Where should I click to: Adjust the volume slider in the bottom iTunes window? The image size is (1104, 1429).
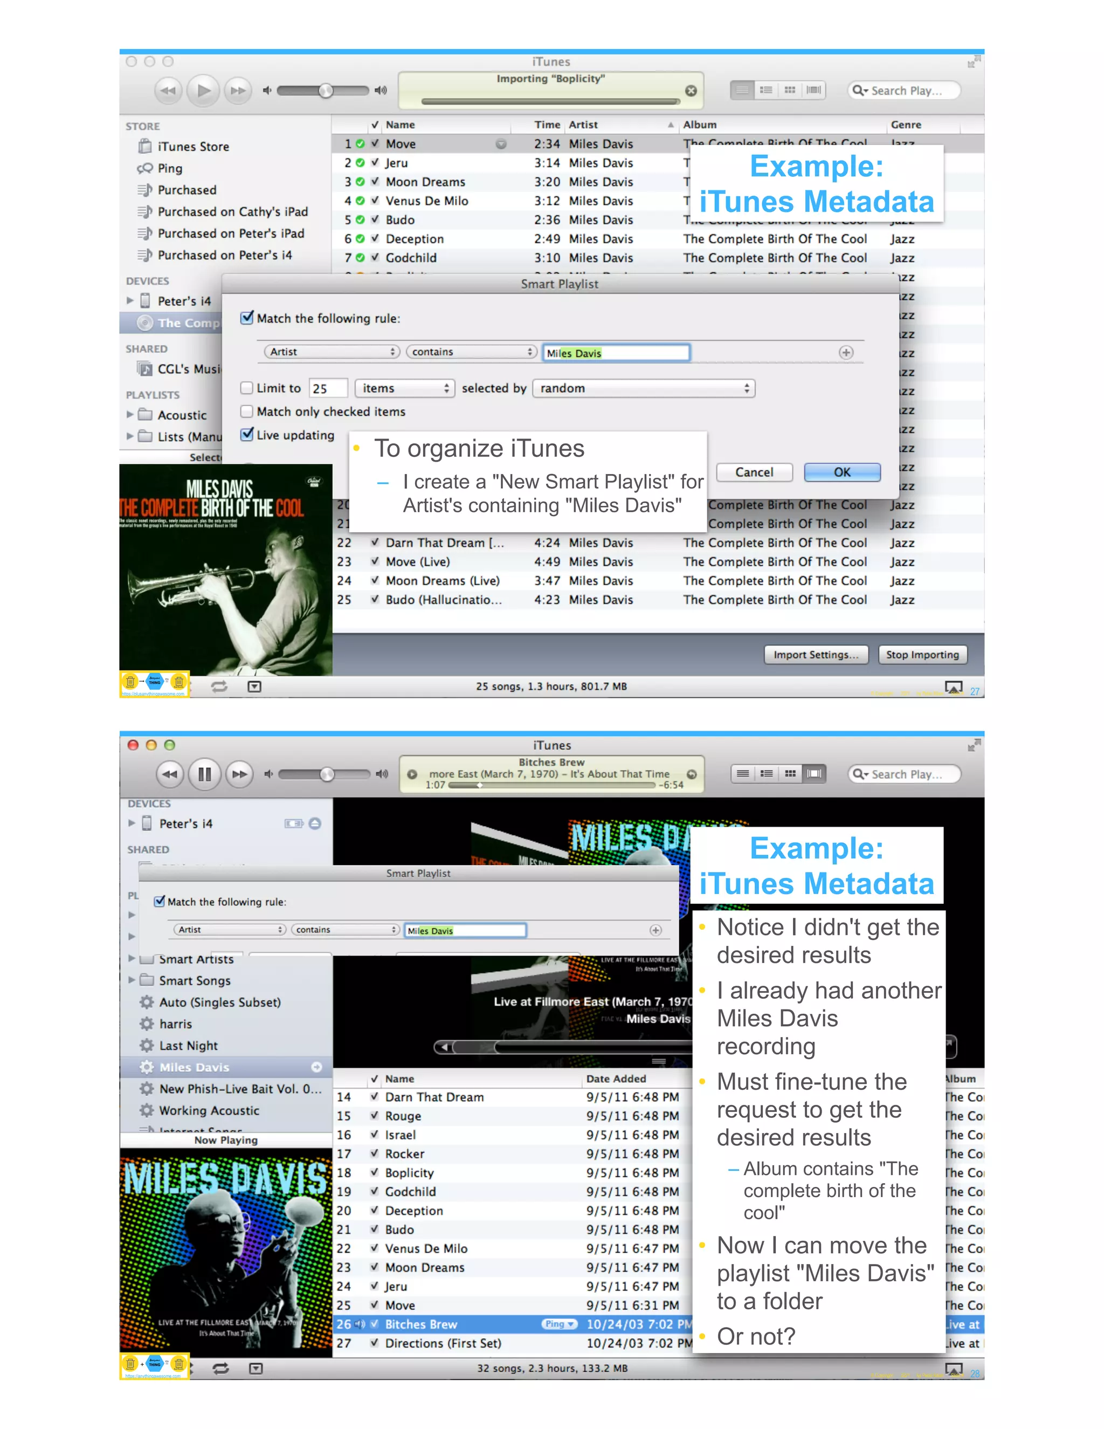coord(326,774)
